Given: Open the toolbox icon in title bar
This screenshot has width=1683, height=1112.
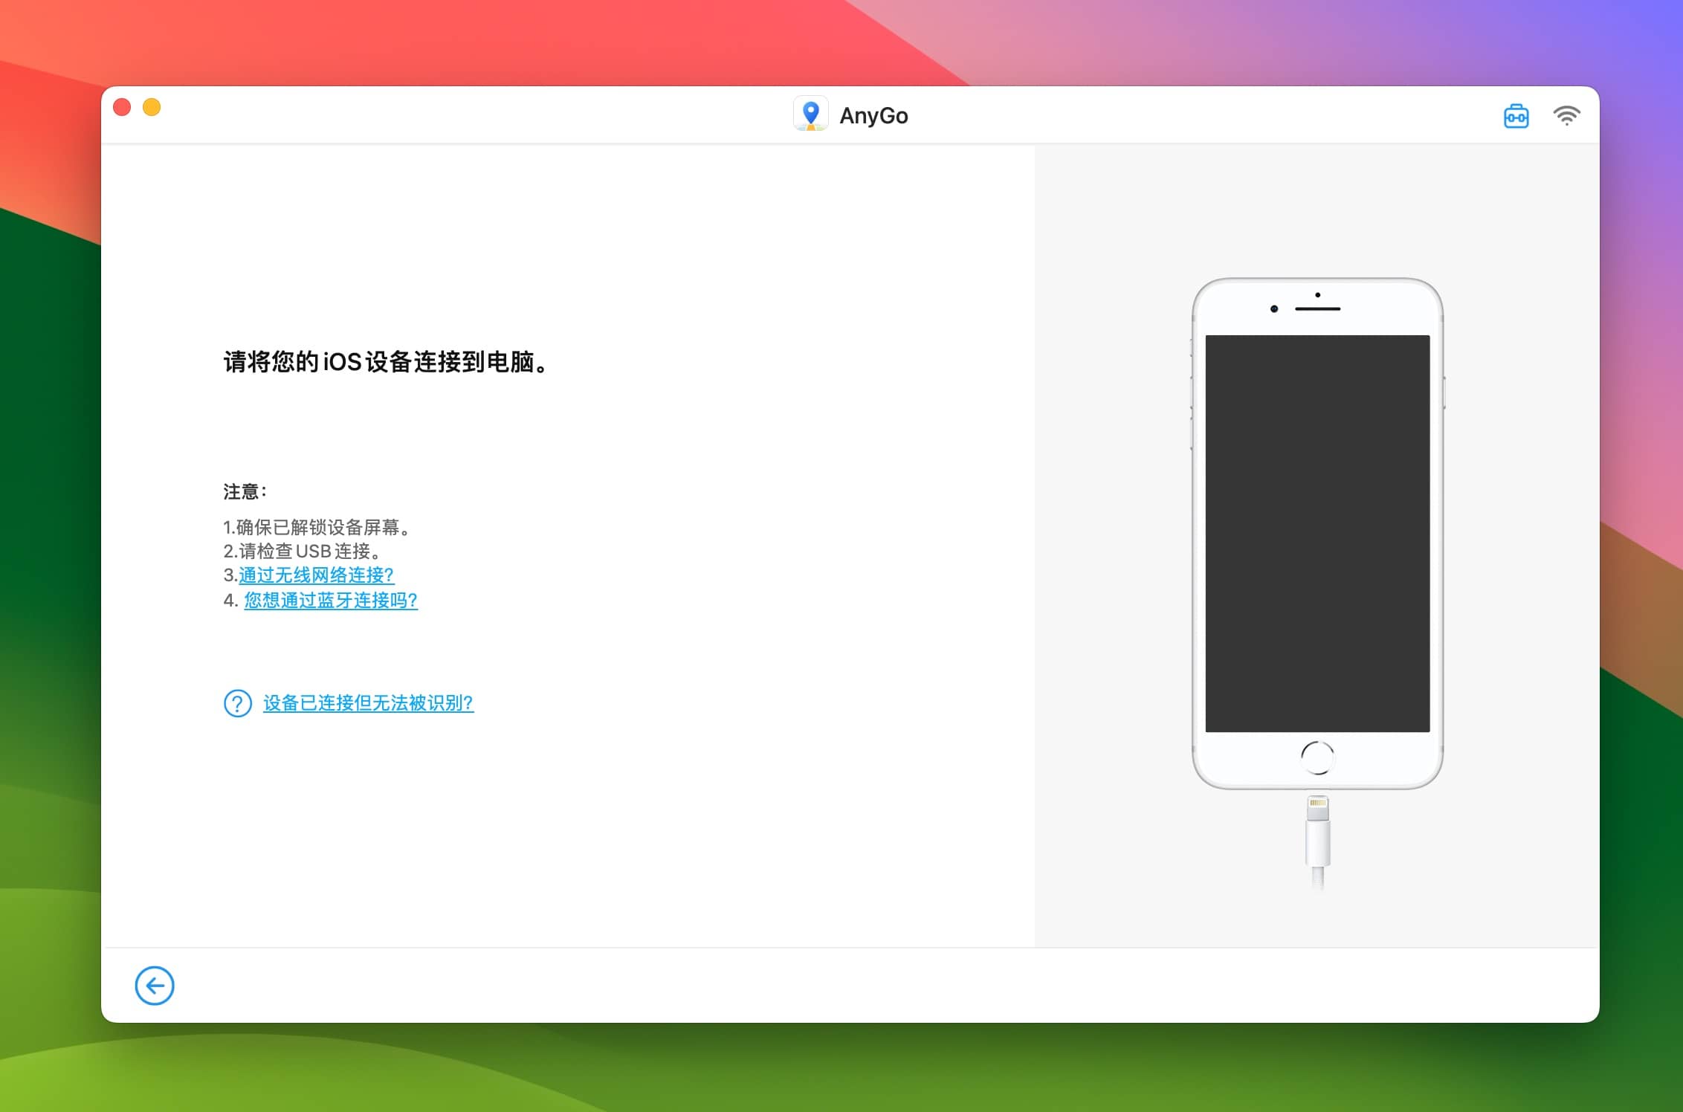Looking at the screenshot, I should 1516,116.
